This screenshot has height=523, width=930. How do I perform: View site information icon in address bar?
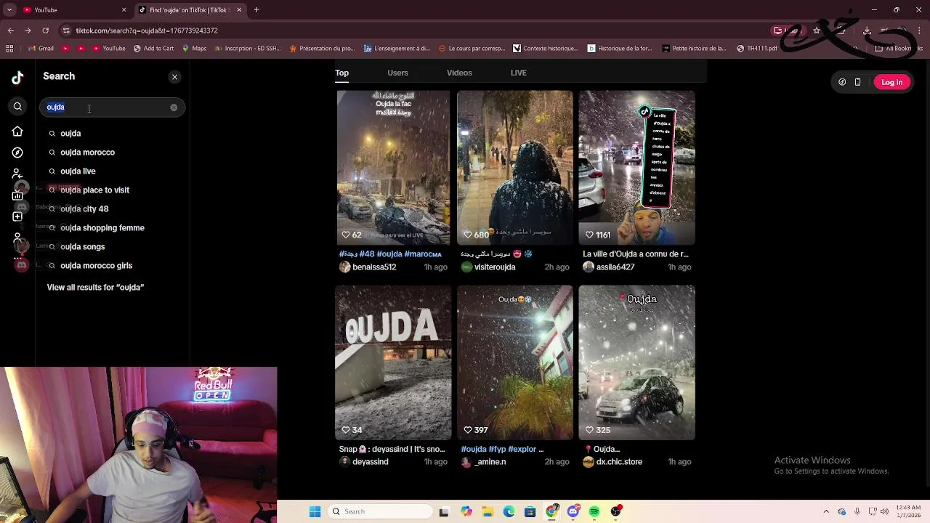(66, 31)
